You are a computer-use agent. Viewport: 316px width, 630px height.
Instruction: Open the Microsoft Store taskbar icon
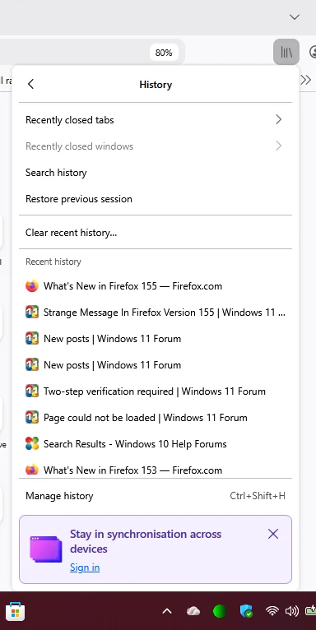(16, 612)
